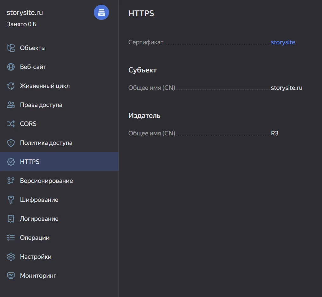Click the Права доступа users icon
The image size is (322, 297).
(11, 105)
